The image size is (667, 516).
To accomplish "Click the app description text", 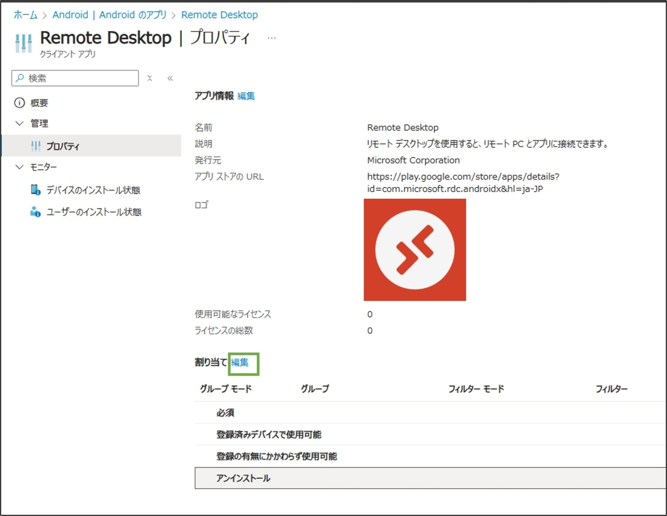I will coord(487,144).
